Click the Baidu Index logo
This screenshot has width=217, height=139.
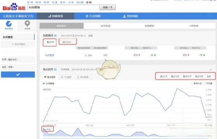pos(14,7)
